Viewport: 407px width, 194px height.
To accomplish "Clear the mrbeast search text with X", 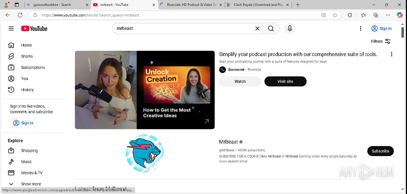I will [x=257, y=28].
